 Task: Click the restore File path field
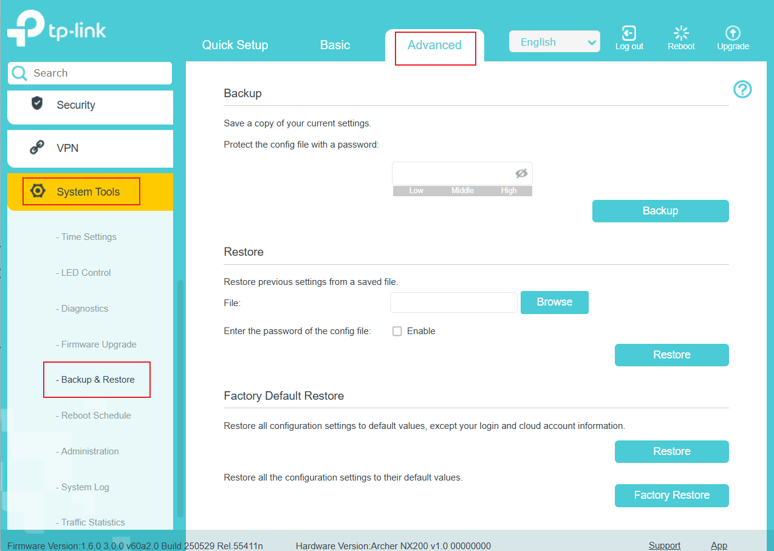(454, 303)
